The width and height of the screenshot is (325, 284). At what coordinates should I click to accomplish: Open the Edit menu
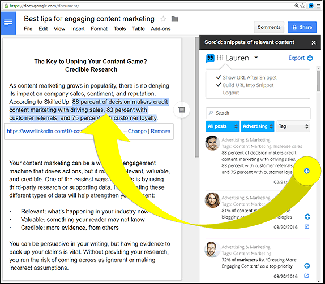tap(43, 29)
